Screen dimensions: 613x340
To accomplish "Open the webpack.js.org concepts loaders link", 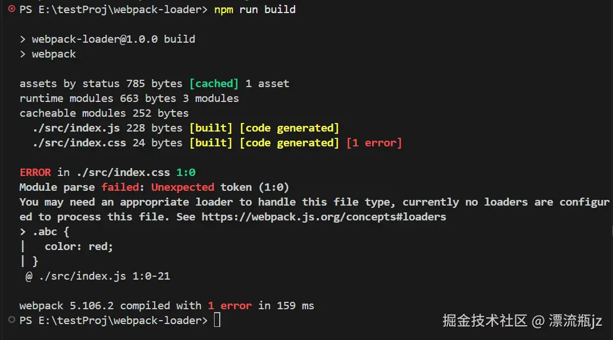I will click(324, 217).
